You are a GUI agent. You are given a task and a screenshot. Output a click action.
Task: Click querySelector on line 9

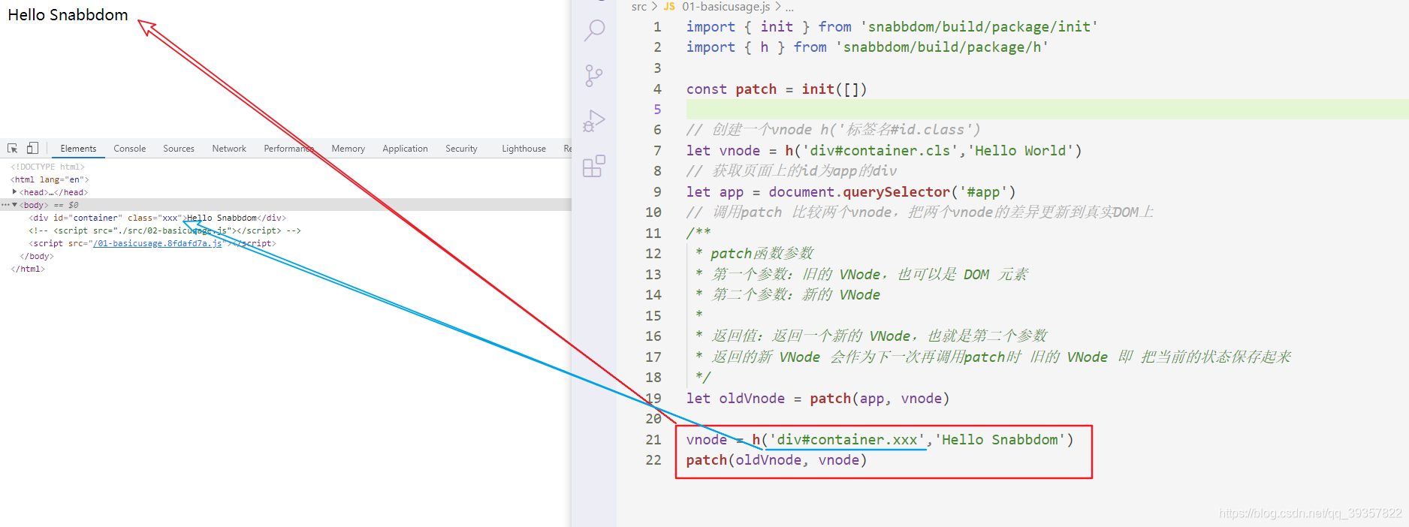[896, 192]
